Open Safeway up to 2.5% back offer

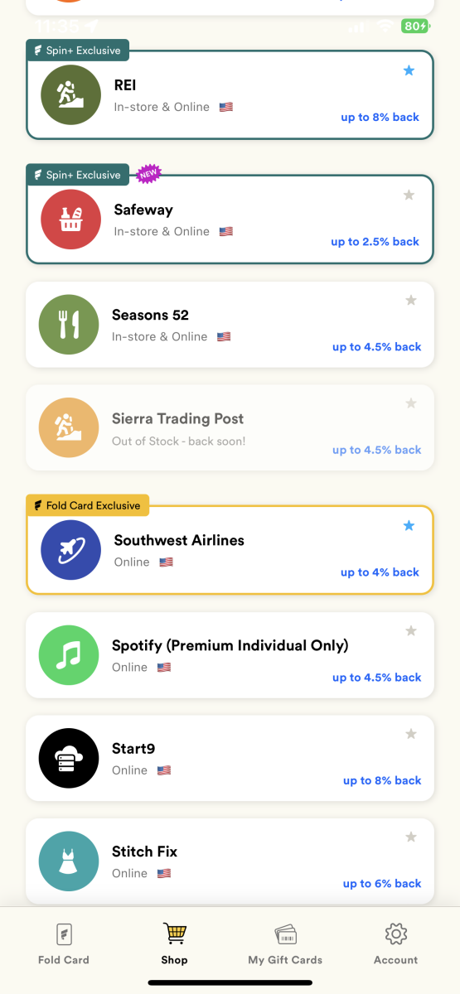point(375,242)
